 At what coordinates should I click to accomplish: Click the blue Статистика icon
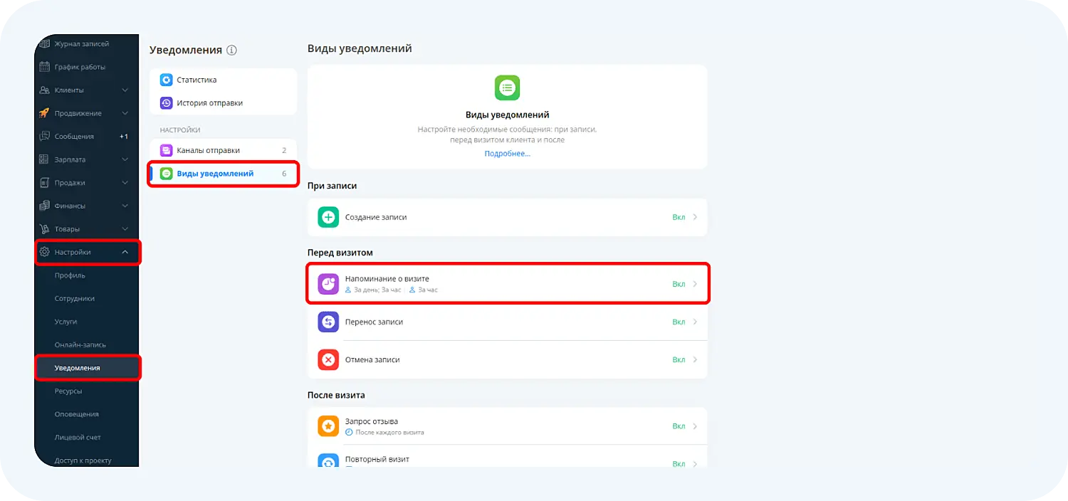(x=166, y=80)
